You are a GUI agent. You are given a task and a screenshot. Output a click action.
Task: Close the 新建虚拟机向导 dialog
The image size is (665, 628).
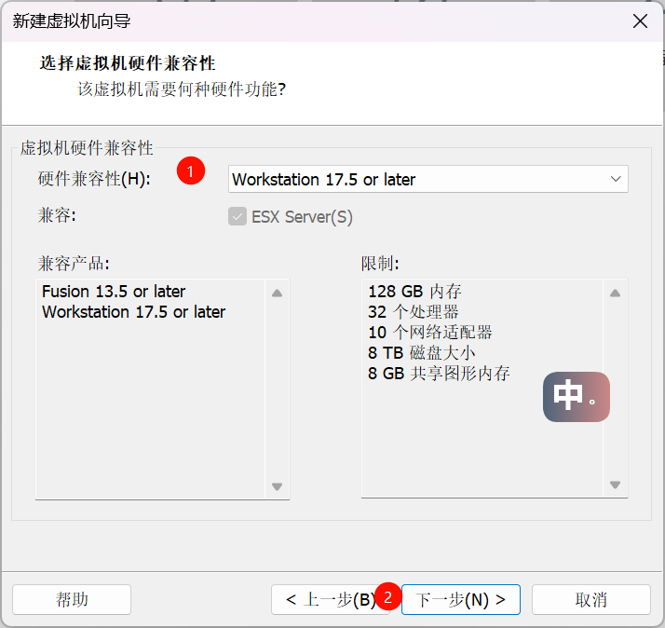(640, 20)
